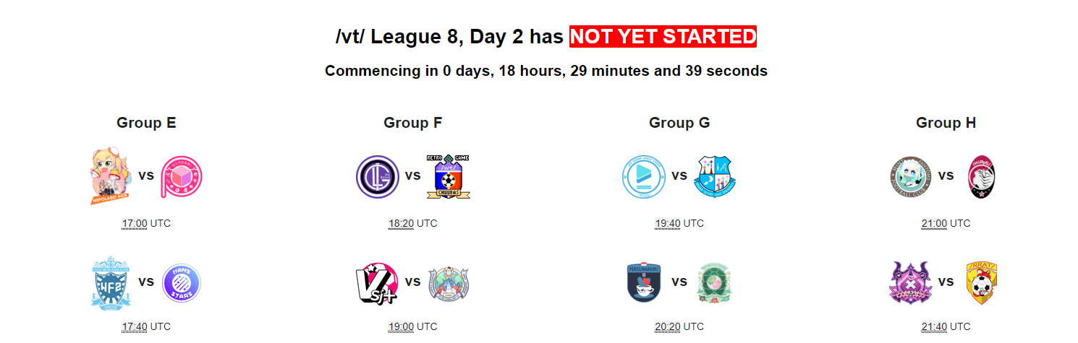Screen dimensions: 1078x343
Task: Select the light blue play-button team logo
Action: 644,177
